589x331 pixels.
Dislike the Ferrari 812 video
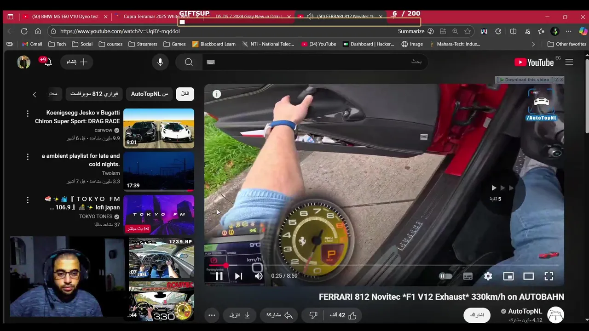click(313, 315)
